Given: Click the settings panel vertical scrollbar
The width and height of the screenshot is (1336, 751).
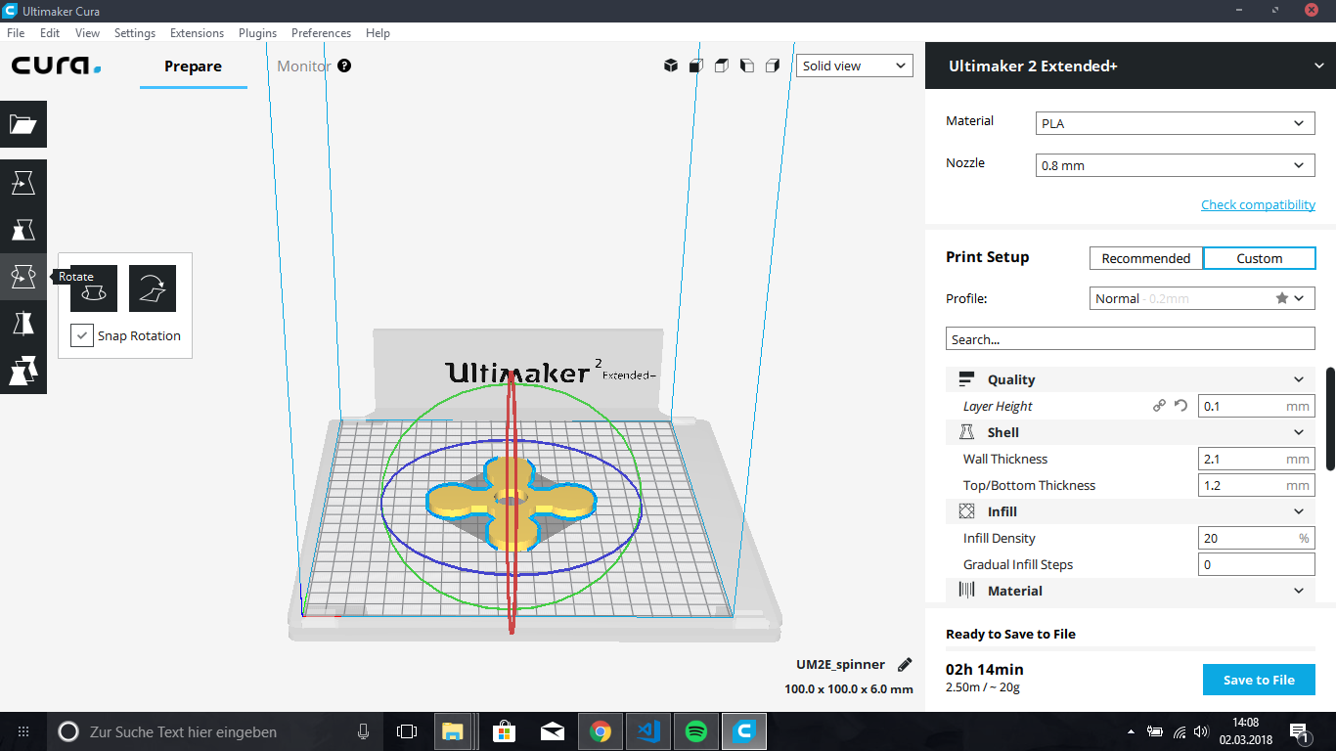Looking at the screenshot, I should [x=1330, y=418].
